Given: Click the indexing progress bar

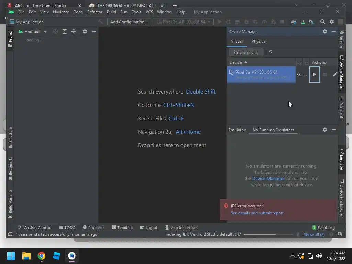Looking at the screenshot, I should (x=268, y=234).
